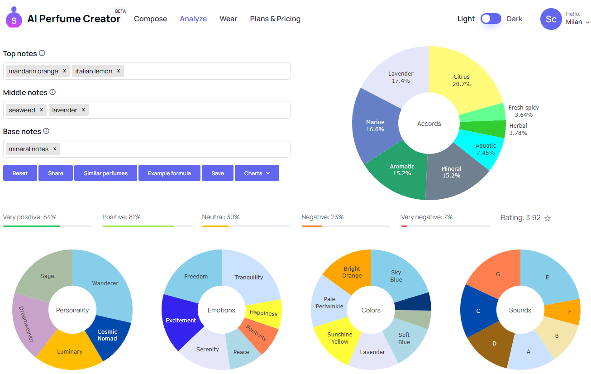This screenshot has width=591, height=374.
Task: Remove the italian lemon note tag
Action: [x=118, y=71]
